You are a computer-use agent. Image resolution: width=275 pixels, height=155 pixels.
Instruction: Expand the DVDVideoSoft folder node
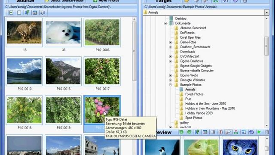coord(170,56)
